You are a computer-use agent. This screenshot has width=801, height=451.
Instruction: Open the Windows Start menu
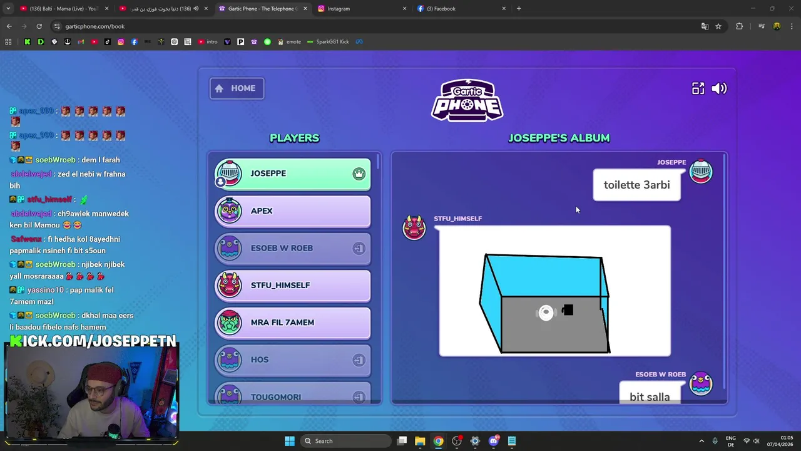point(289,441)
